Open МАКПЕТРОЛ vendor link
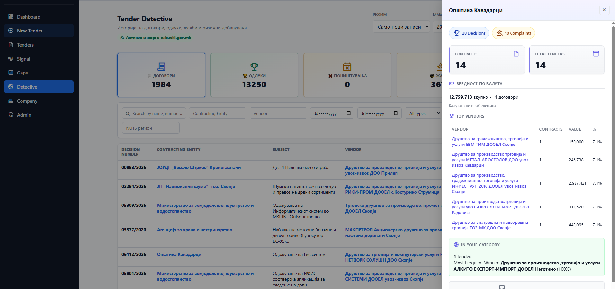 [394, 232]
